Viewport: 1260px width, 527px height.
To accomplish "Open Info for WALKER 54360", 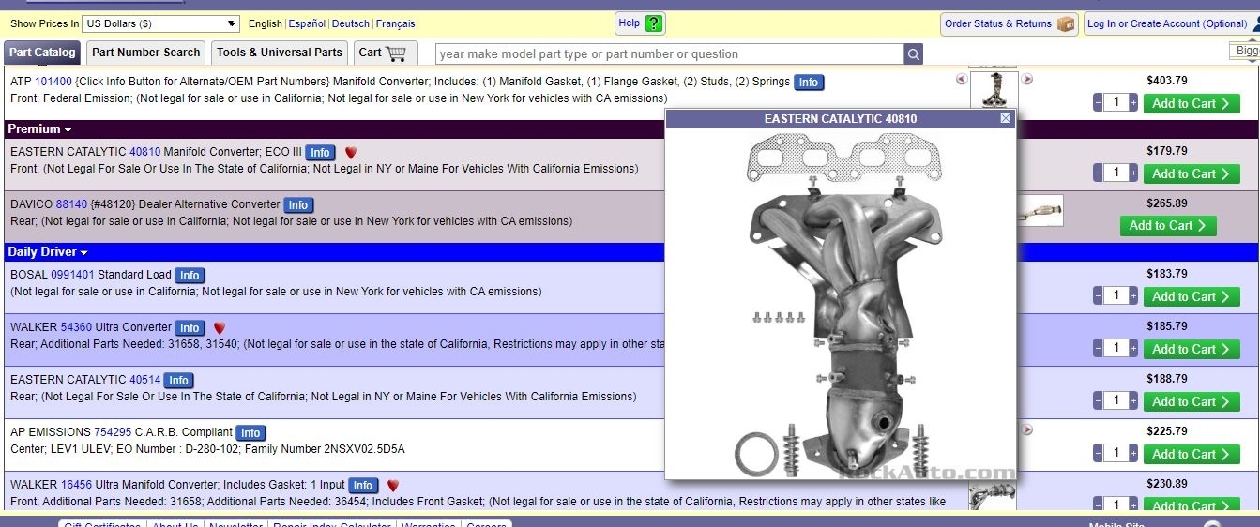I will (190, 328).
